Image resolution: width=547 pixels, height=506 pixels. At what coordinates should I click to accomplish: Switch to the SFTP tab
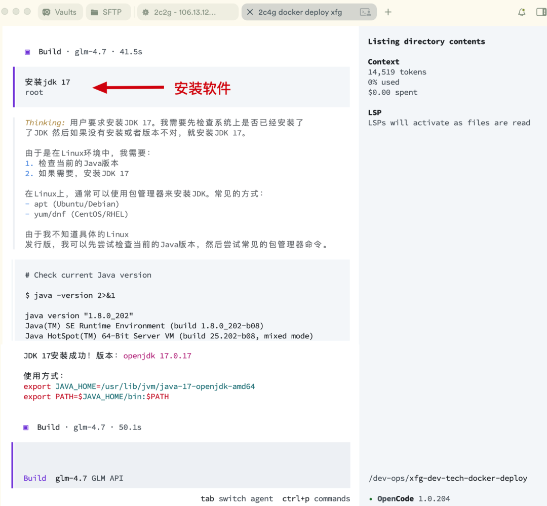tap(108, 12)
